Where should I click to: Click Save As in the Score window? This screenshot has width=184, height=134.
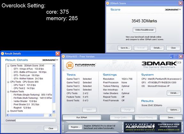click(125, 48)
